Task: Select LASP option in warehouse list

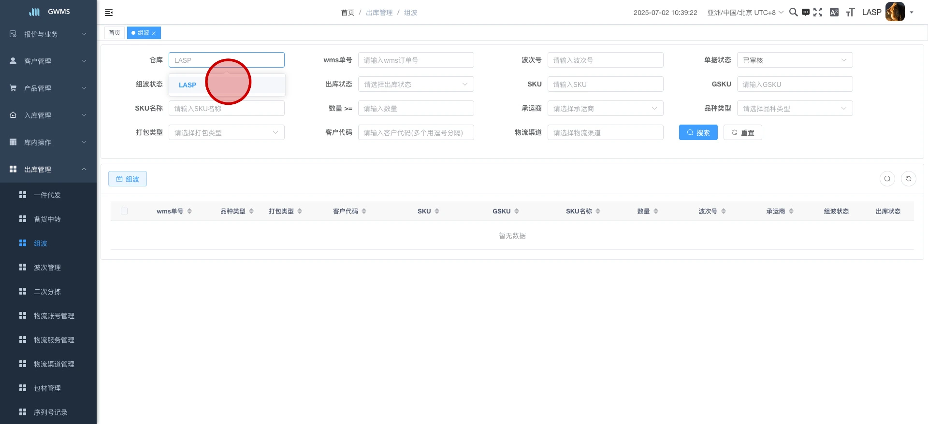Action: click(188, 85)
